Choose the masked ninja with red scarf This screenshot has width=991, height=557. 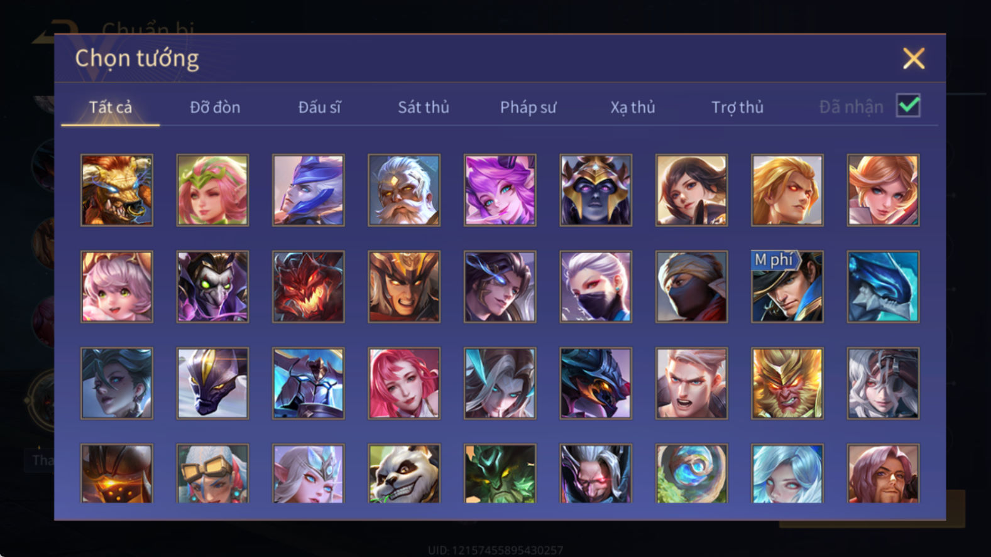691,287
